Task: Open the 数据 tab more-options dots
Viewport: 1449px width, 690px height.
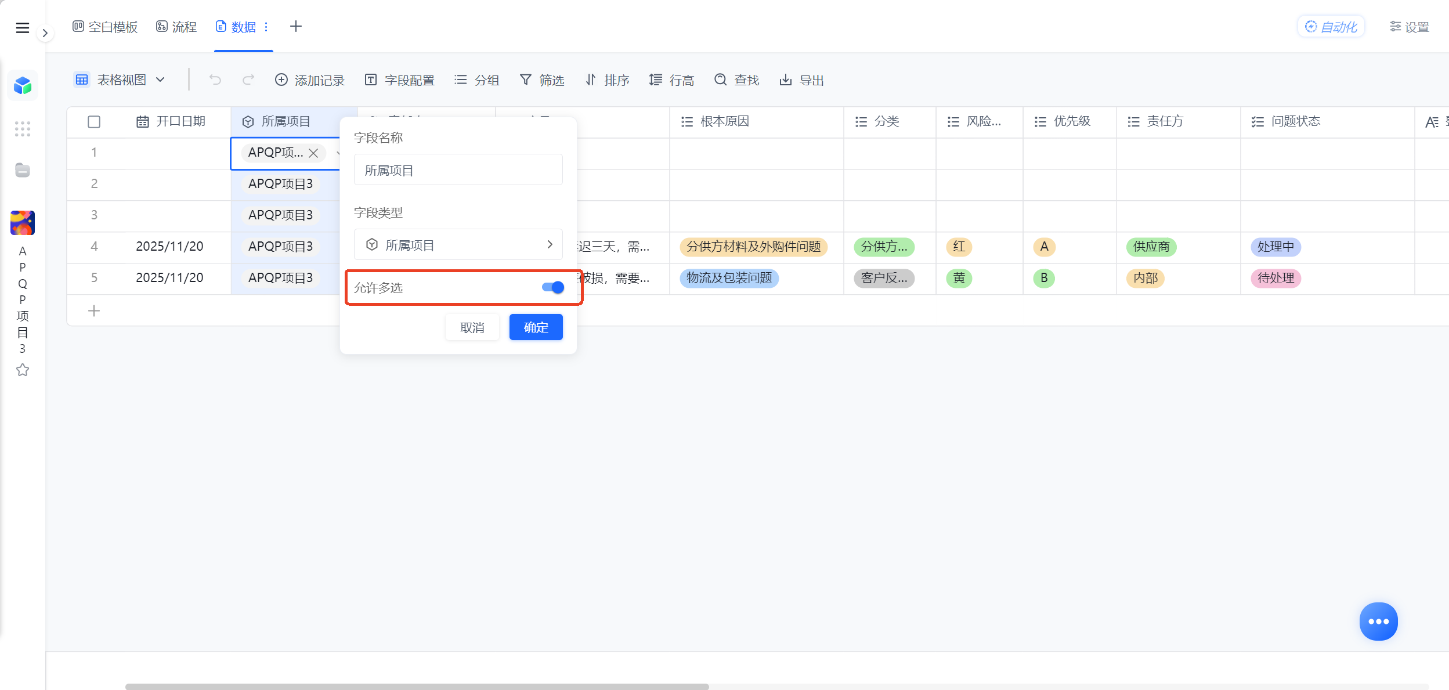Action: 266,27
